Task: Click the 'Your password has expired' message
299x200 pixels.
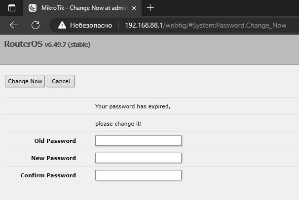Action: (132, 106)
